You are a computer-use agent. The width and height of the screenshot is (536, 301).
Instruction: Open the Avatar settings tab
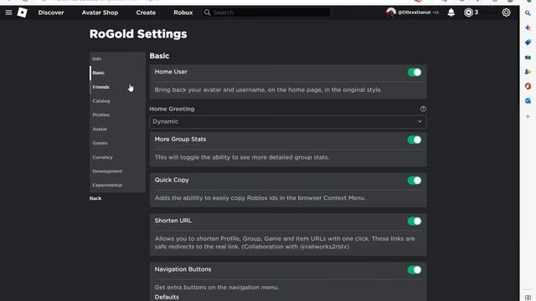(x=117, y=129)
